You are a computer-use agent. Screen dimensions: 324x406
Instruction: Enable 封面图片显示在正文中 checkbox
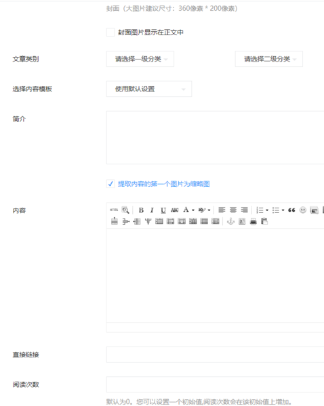(x=110, y=32)
